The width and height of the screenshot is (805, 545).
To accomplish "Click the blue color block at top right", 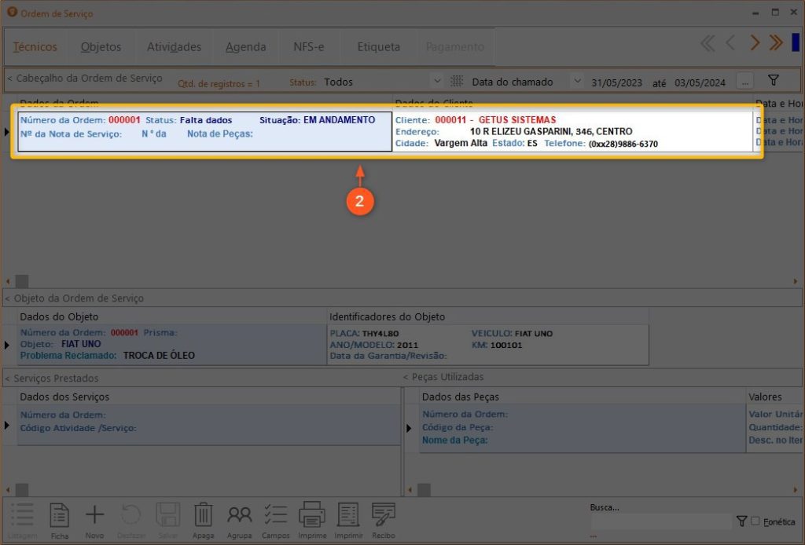I will coord(796,43).
